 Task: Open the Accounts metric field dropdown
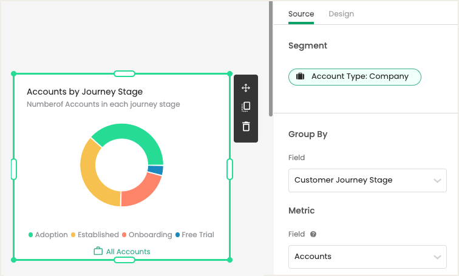367,257
